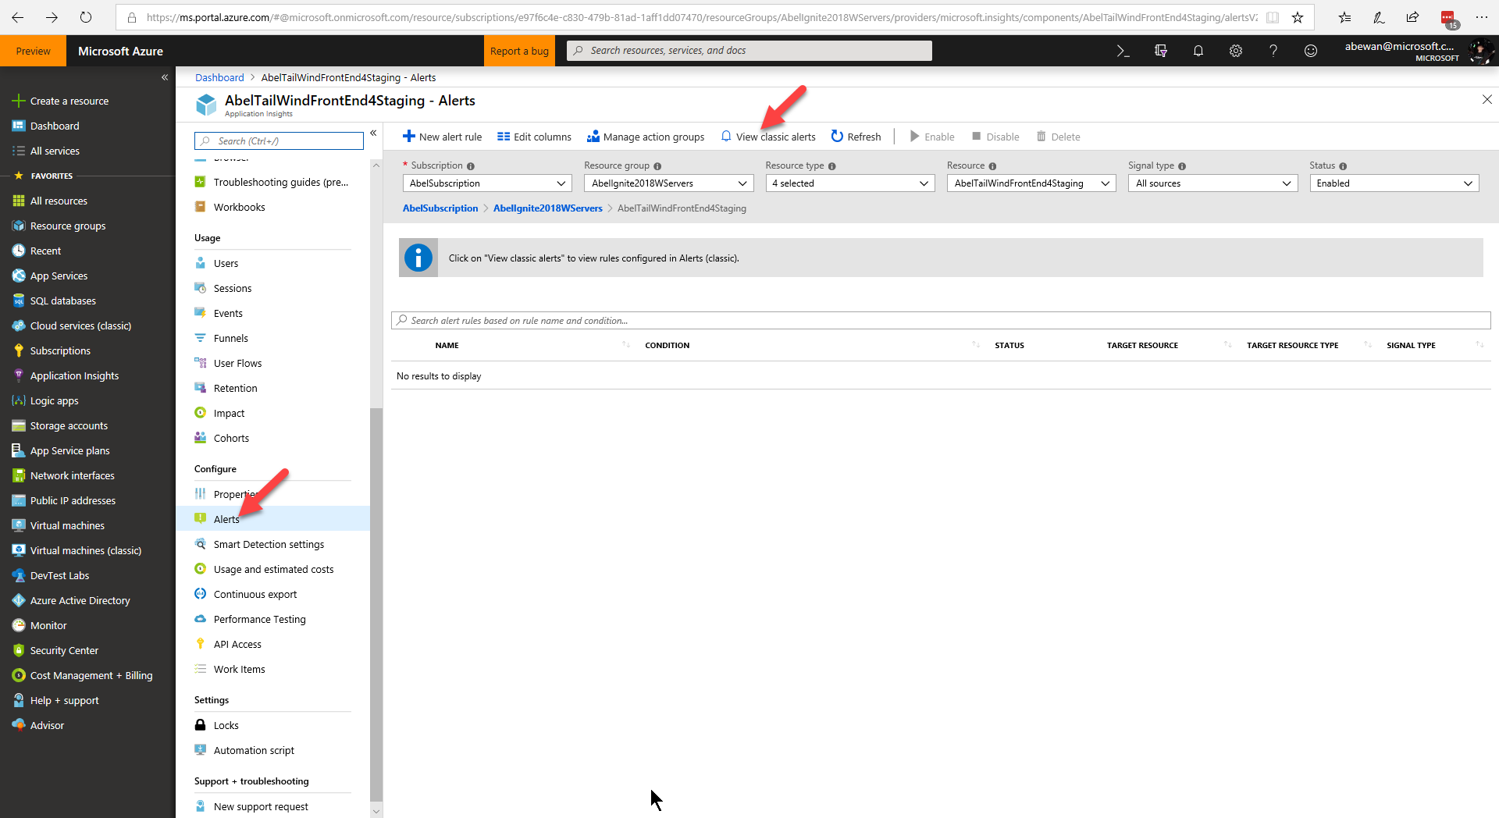Click the alert rules search field
This screenshot has width=1499, height=818.
tap(941, 321)
